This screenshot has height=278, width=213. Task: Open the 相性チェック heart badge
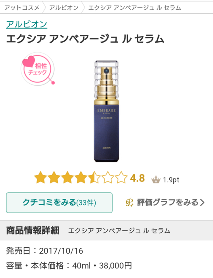point(38,69)
